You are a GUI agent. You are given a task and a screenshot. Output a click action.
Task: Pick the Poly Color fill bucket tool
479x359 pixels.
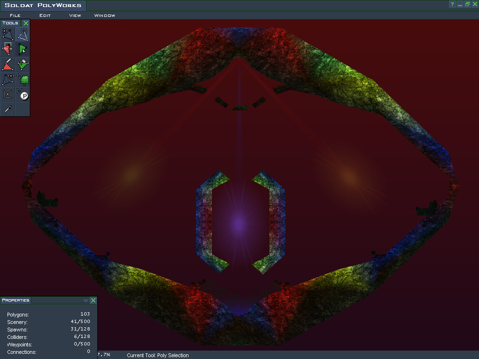click(23, 64)
